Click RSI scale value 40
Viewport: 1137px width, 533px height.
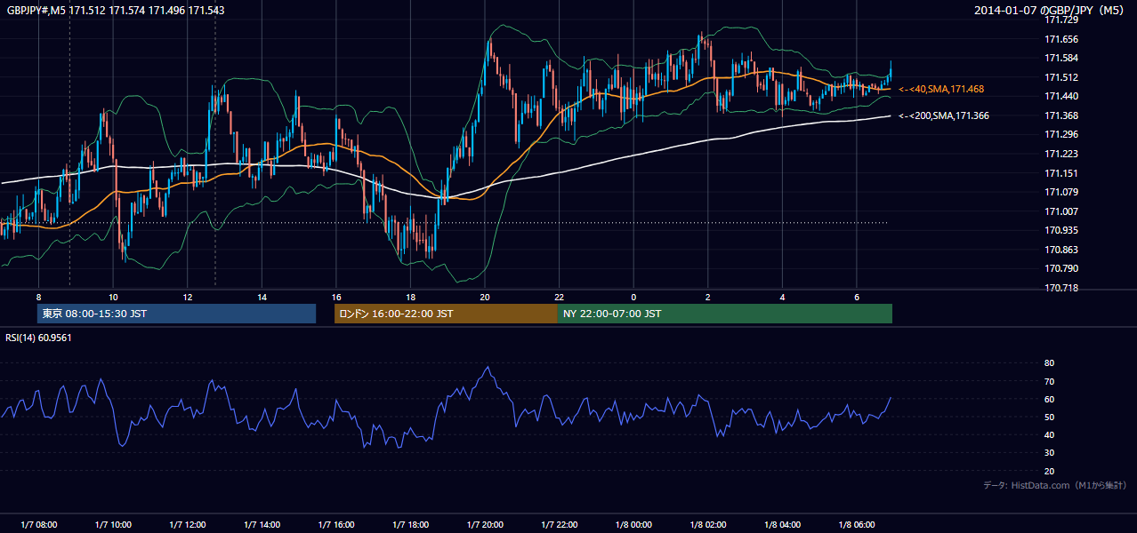(1049, 434)
